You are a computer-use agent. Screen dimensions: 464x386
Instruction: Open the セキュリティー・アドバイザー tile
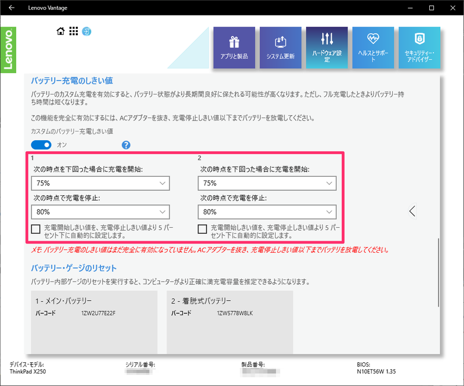419,48
